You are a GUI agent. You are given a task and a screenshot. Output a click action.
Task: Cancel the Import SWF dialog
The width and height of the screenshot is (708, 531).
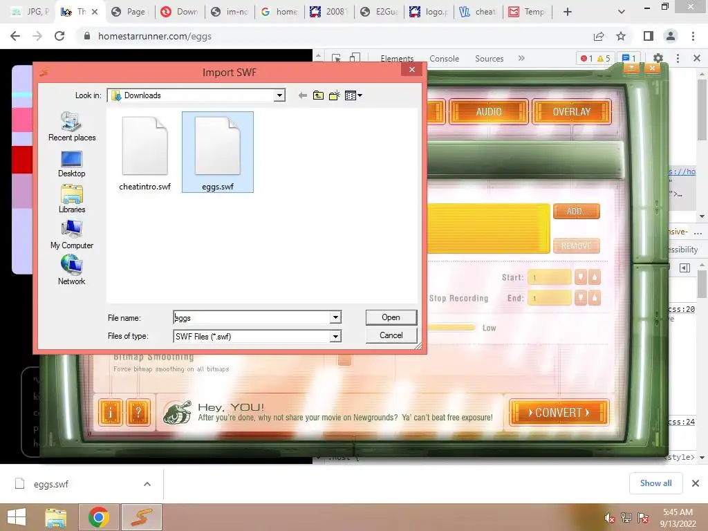pos(391,335)
